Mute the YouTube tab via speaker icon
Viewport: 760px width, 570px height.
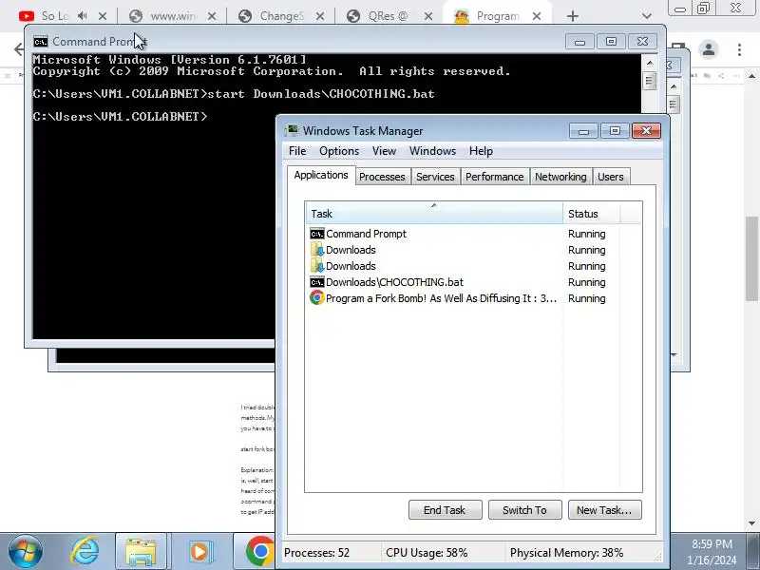(83, 16)
